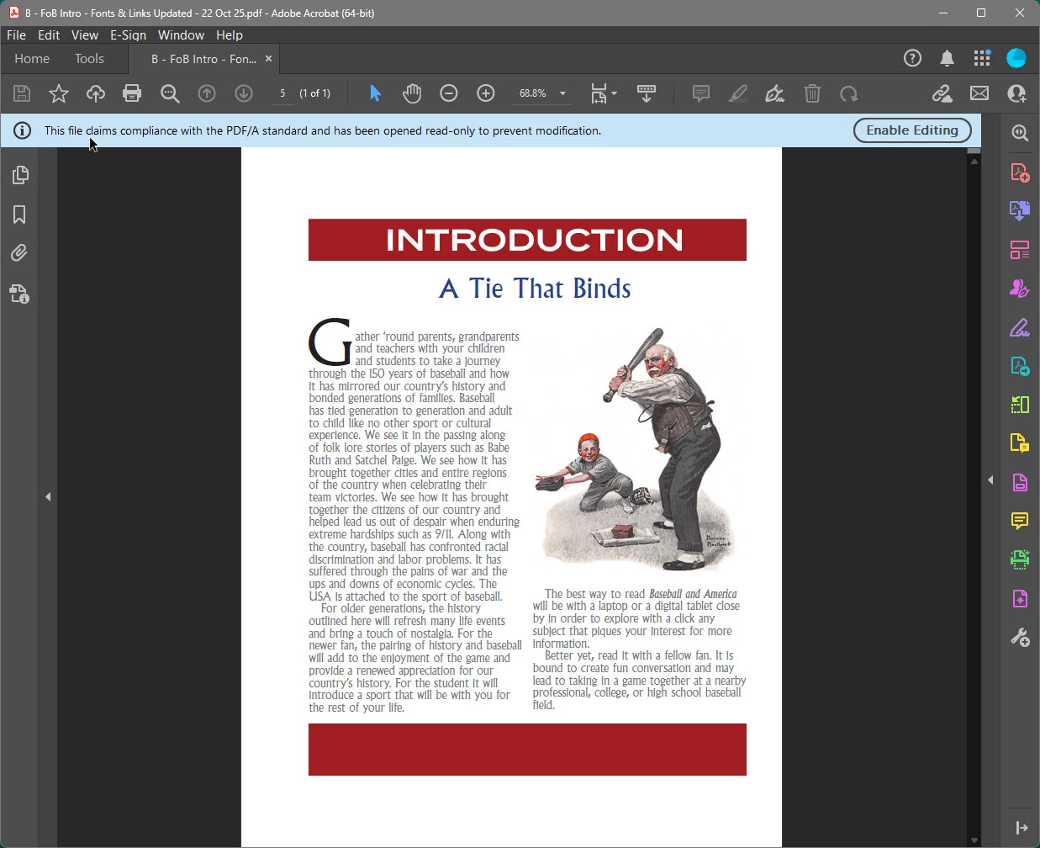Close the B - FoB Intro document tab
The height and width of the screenshot is (848, 1040).
(269, 59)
